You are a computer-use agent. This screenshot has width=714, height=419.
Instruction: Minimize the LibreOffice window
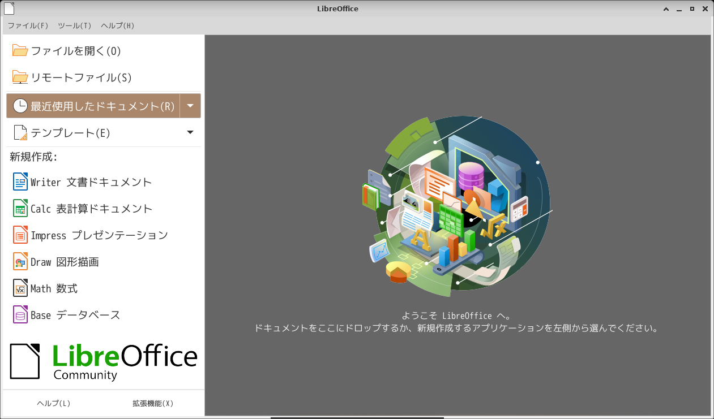pos(679,8)
